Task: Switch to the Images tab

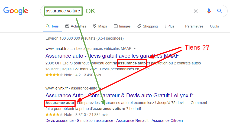Action: 122,26
